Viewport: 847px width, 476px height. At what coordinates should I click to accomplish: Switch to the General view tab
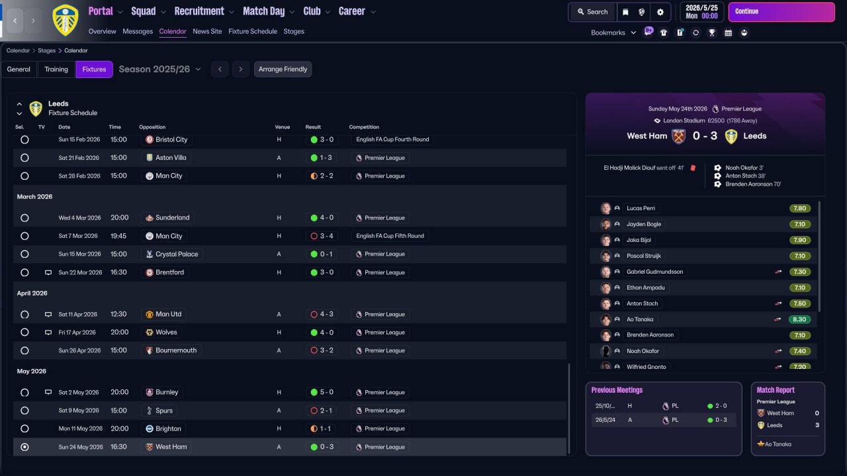19,69
